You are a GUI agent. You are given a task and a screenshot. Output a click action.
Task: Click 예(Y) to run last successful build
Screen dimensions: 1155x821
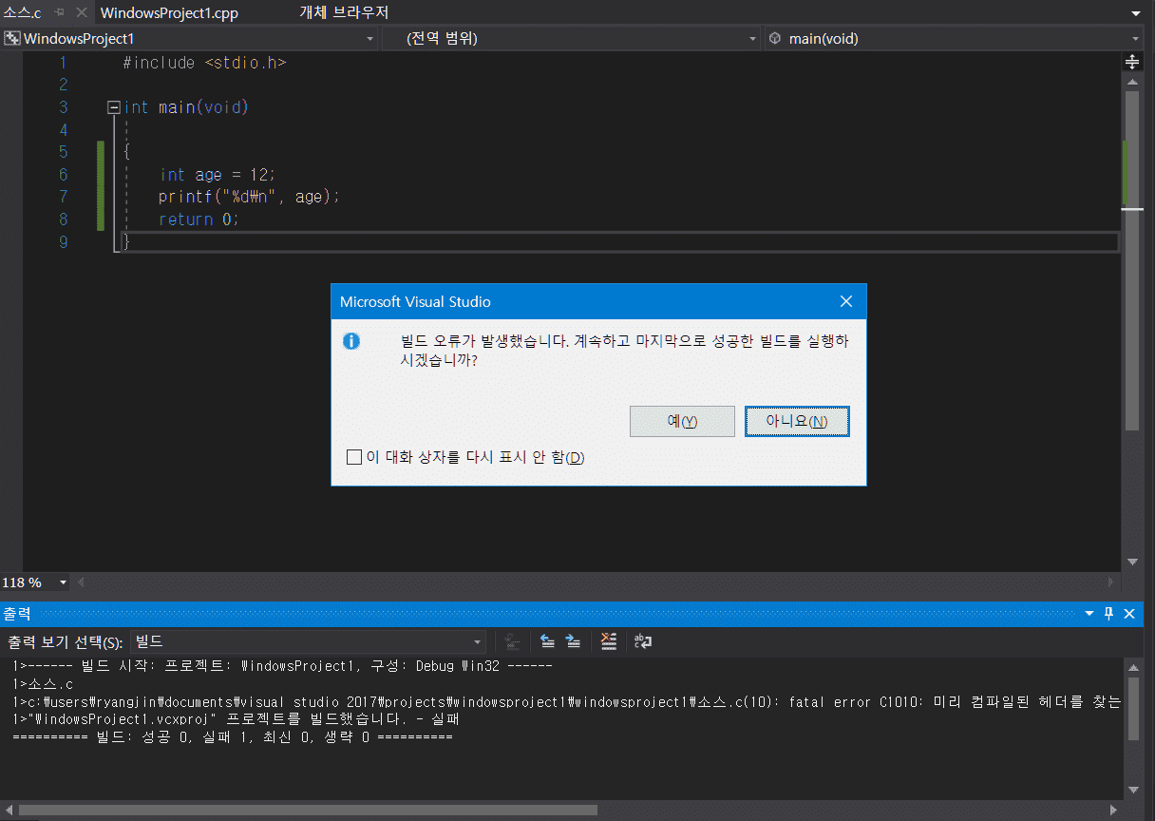[x=682, y=421]
